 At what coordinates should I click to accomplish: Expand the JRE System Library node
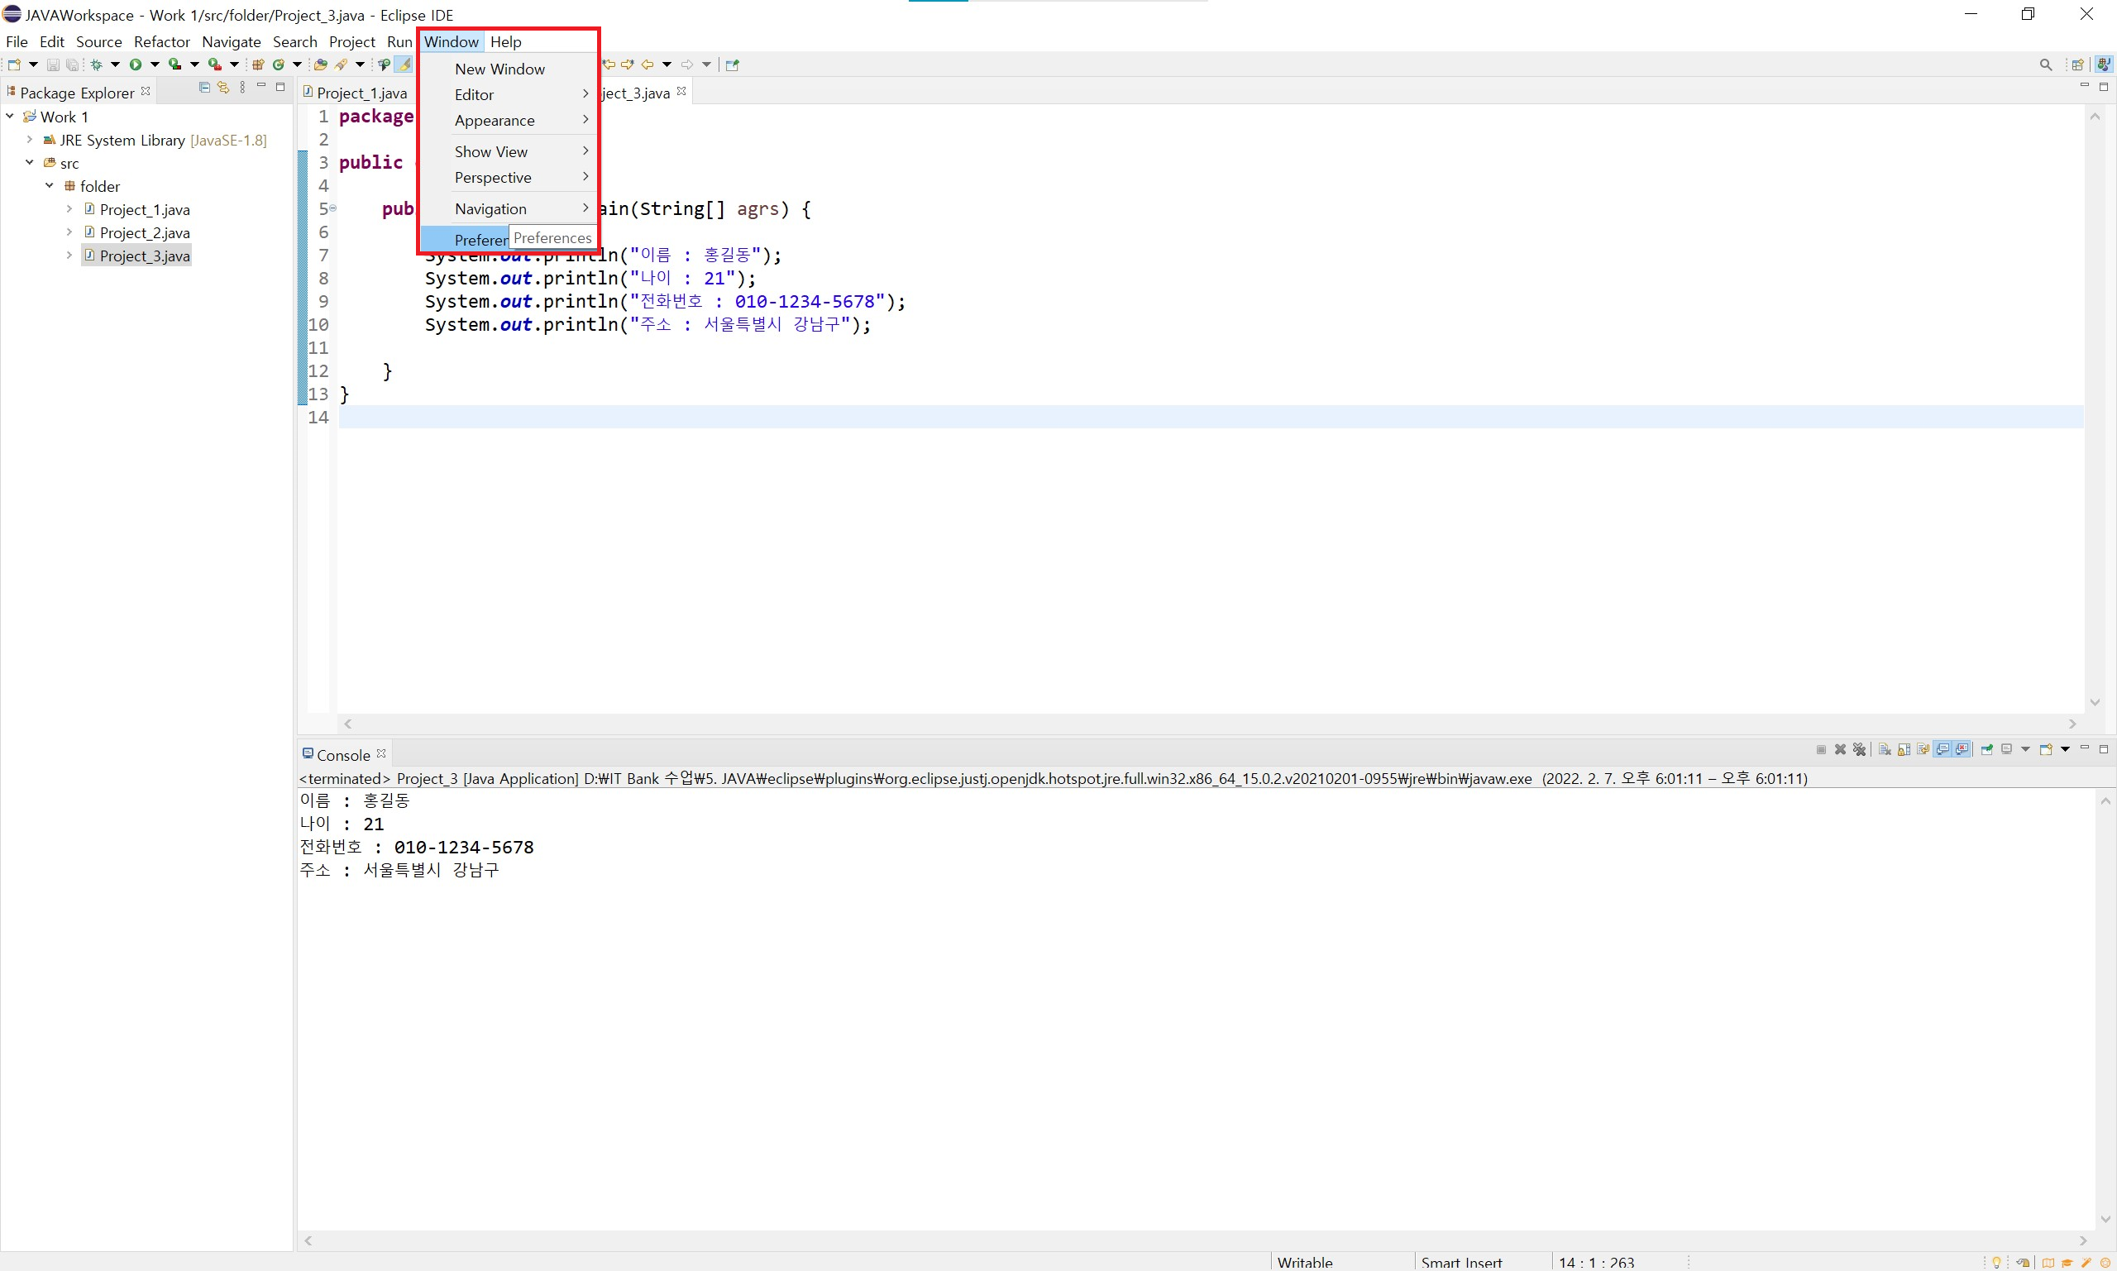29,140
